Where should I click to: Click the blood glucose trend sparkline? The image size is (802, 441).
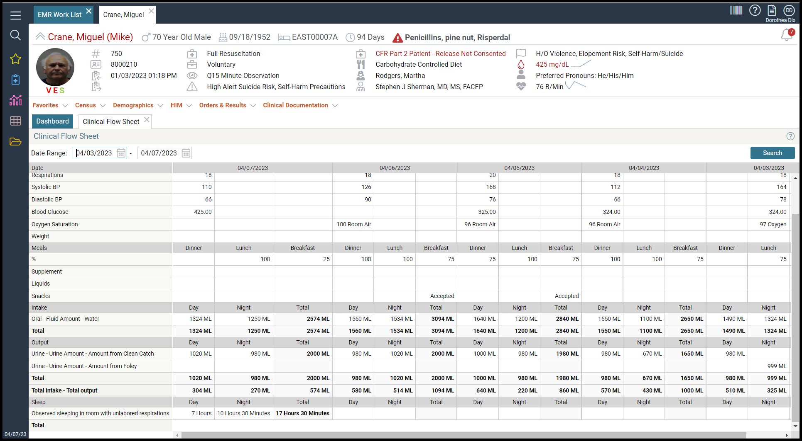point(581,63)
